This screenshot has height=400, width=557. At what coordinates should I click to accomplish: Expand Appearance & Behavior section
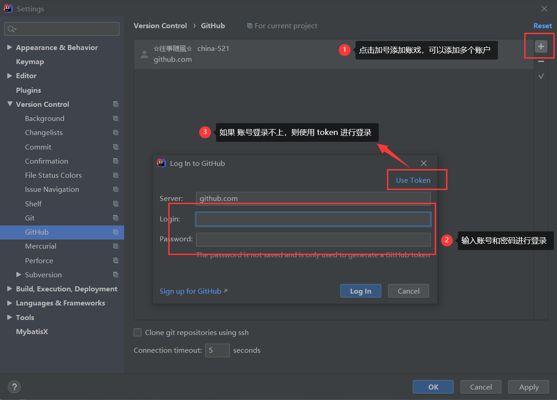coord(10,47)
